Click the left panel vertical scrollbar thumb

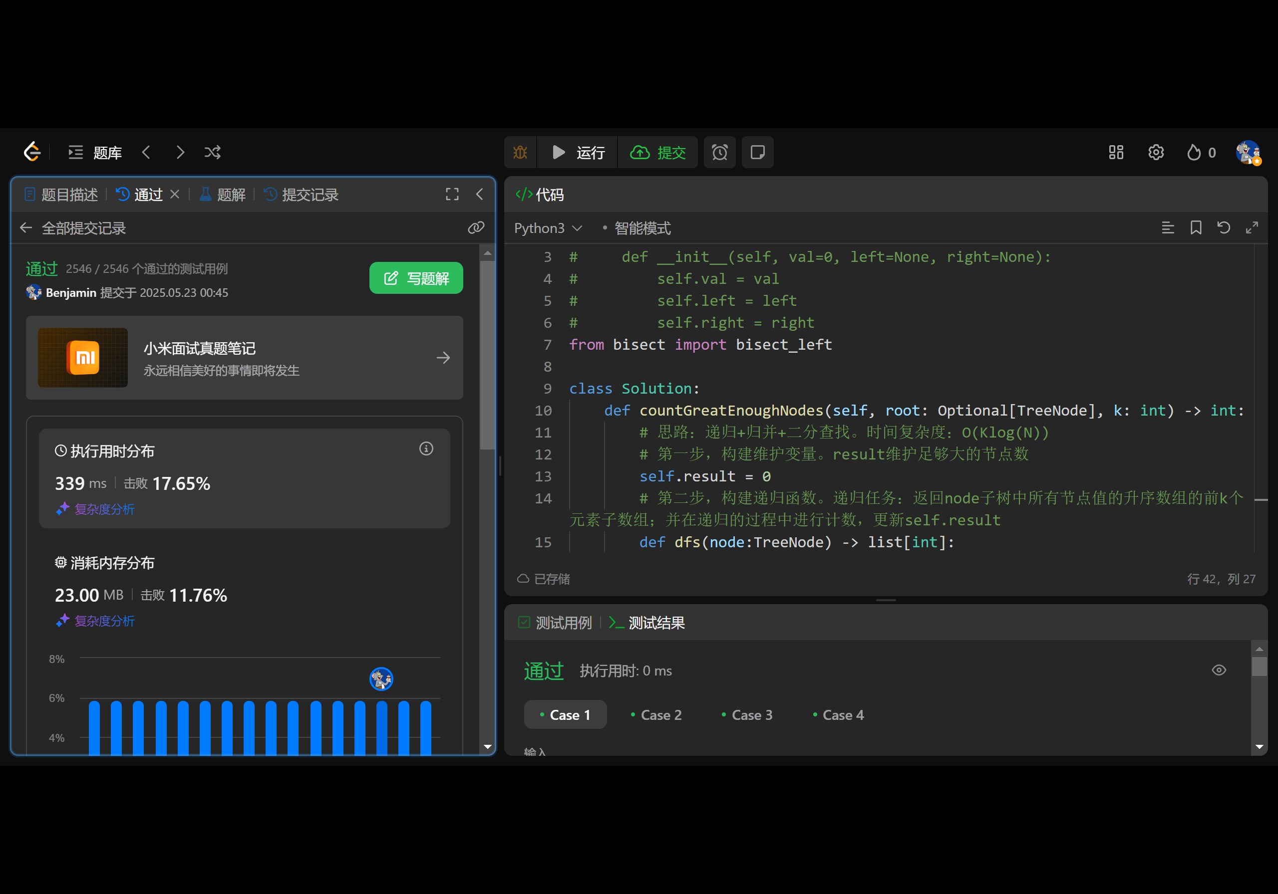(487, 356)
